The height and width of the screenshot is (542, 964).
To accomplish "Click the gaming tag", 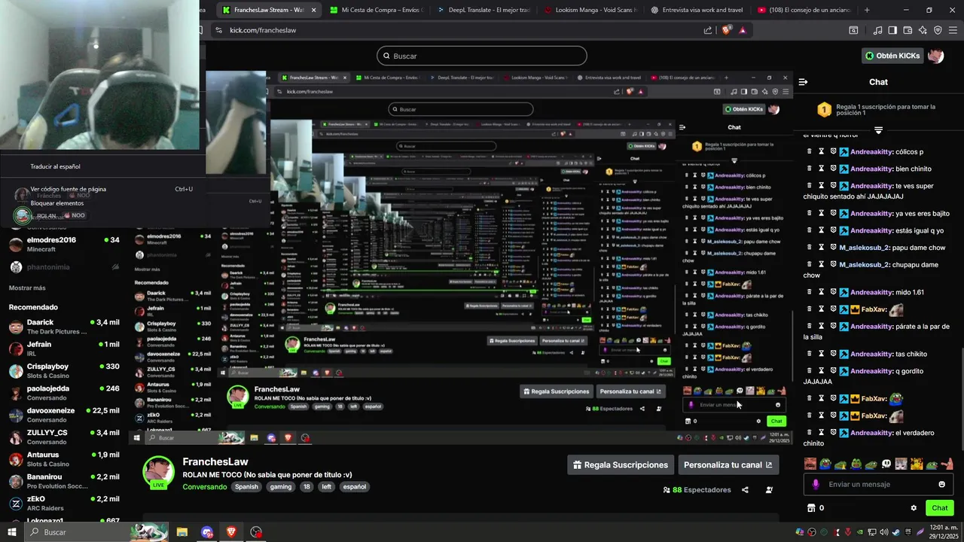I will pyautogui.click(x=281, y=487).
